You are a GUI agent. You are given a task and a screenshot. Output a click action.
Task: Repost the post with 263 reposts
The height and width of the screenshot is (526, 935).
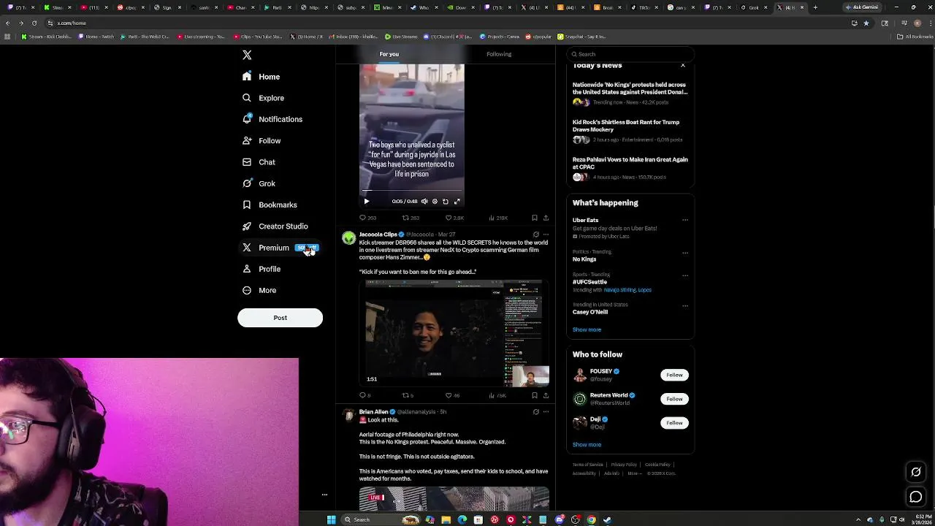click(411, 218)
